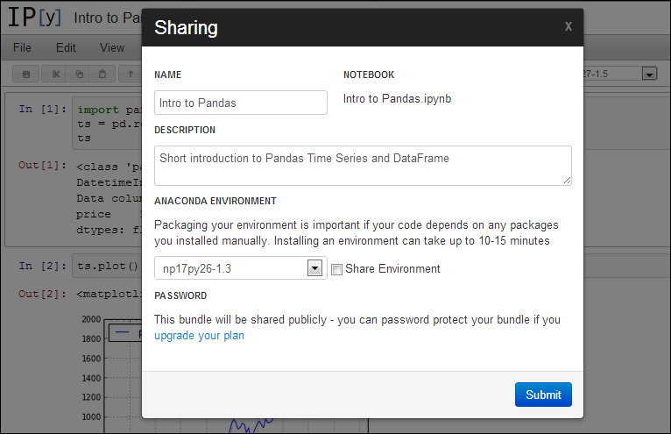Open the toolbar dropdown behind the dialog
The height and width of the screenshot is (434, 671).
pos(649,74)
